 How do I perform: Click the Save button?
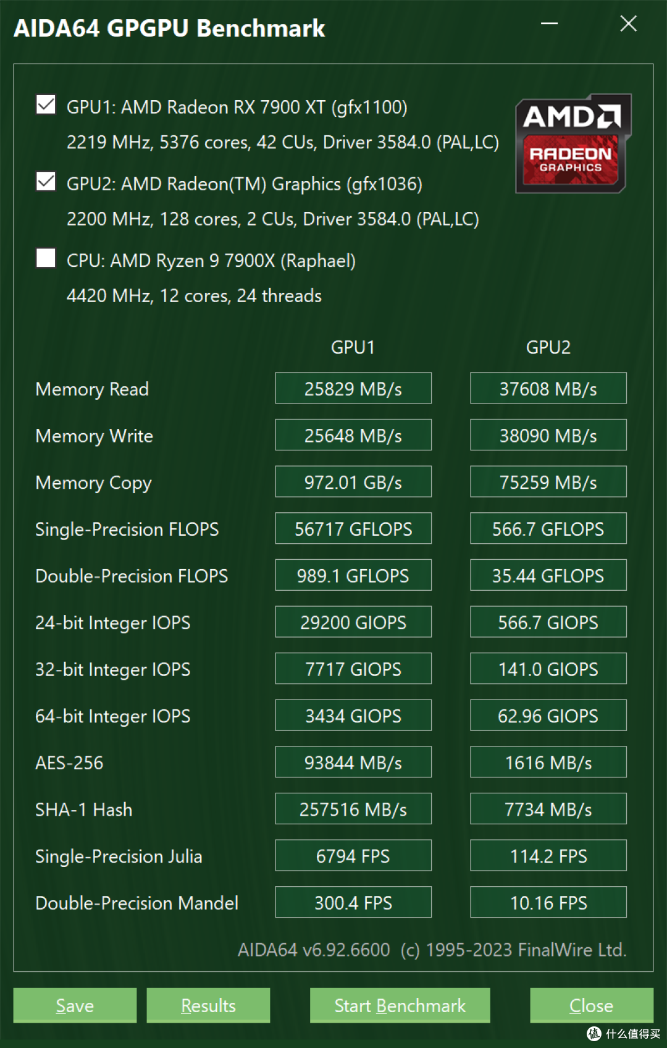74,1005
